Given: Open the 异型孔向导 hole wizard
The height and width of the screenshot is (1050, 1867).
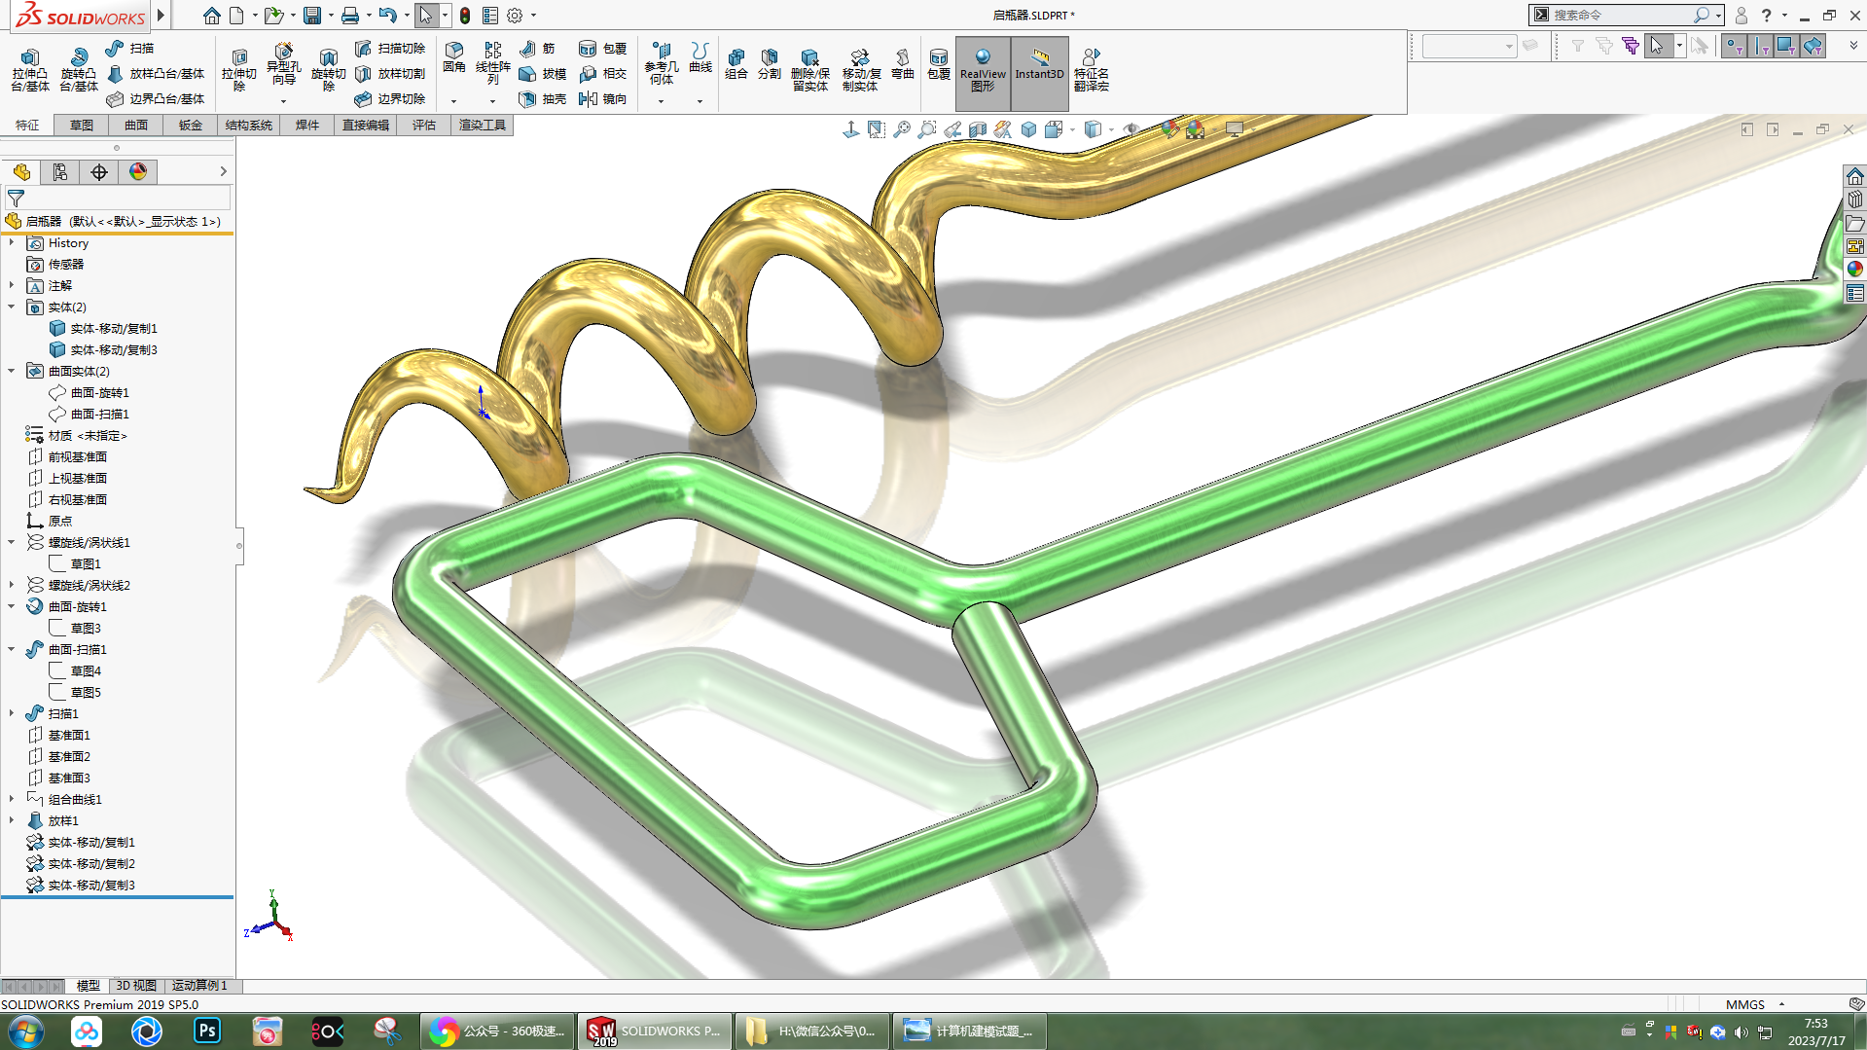Looking at the screenshot, I should (283, 64).
